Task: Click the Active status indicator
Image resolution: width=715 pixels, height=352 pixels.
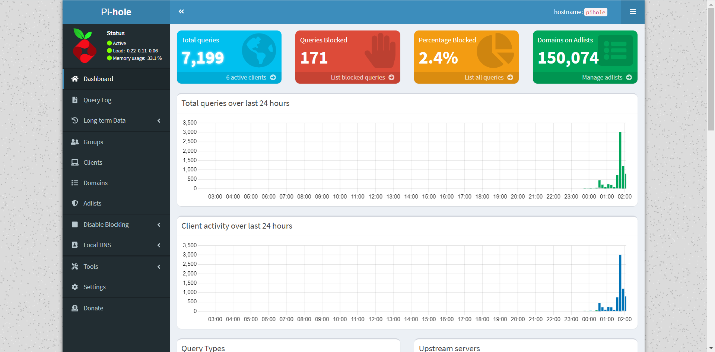Action: 117,43
